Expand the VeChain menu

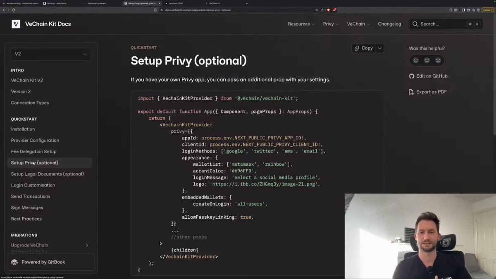358,24
